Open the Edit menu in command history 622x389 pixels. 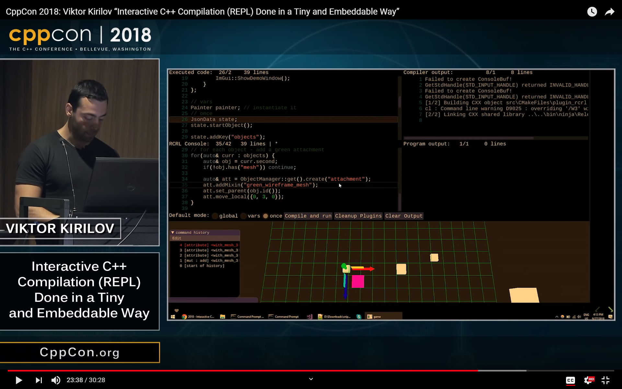coord(177,238)
